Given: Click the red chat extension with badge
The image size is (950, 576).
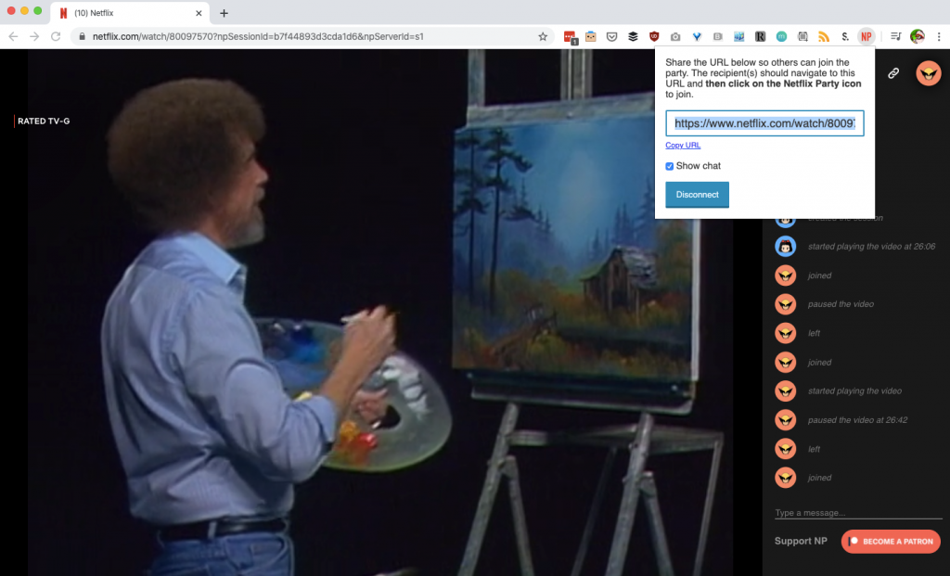Looking at the screenshot, I should click(x=570, y=37).
